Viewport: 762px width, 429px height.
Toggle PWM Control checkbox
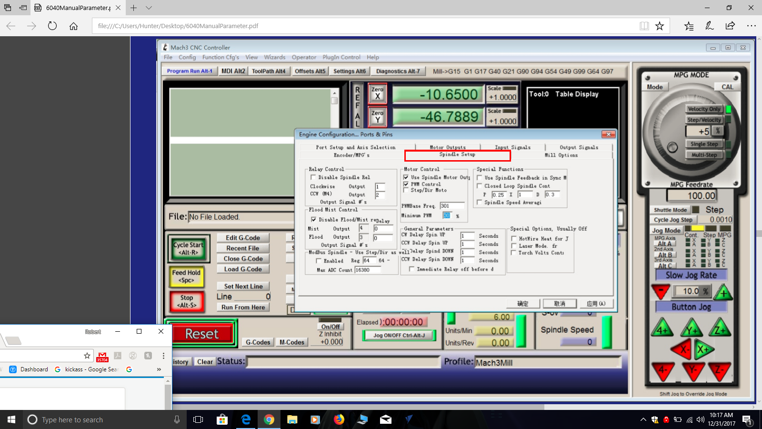(406, 184)
